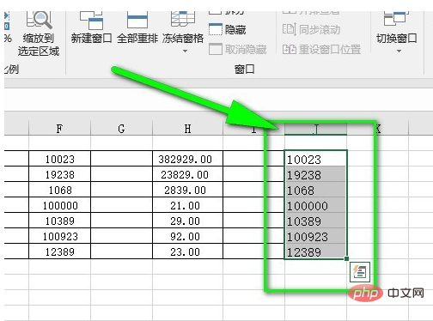
Task: Select column H header
Action: (x=187, y=129)
